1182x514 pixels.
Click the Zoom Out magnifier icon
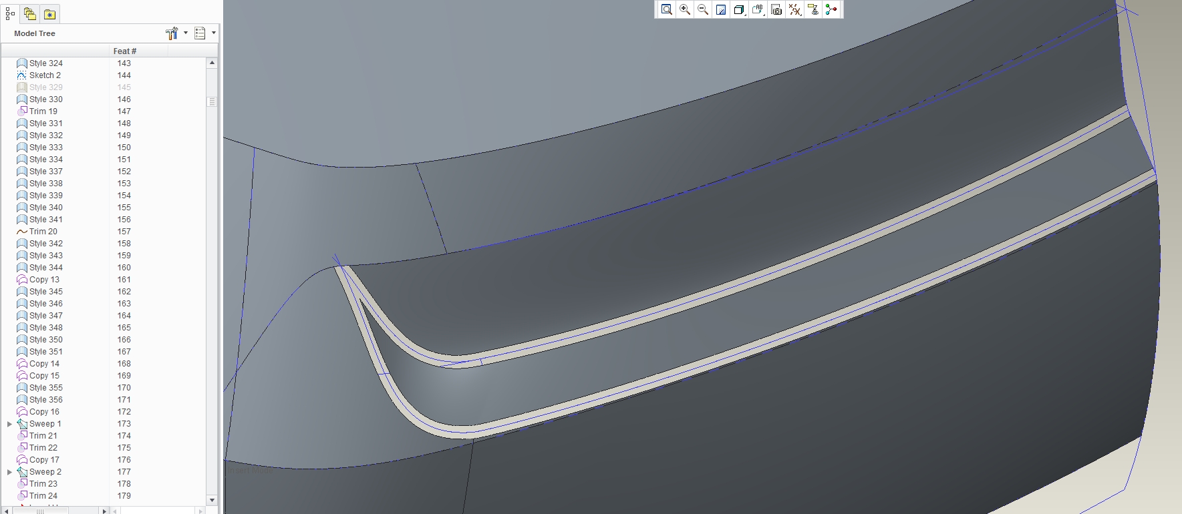coord(703,9)
